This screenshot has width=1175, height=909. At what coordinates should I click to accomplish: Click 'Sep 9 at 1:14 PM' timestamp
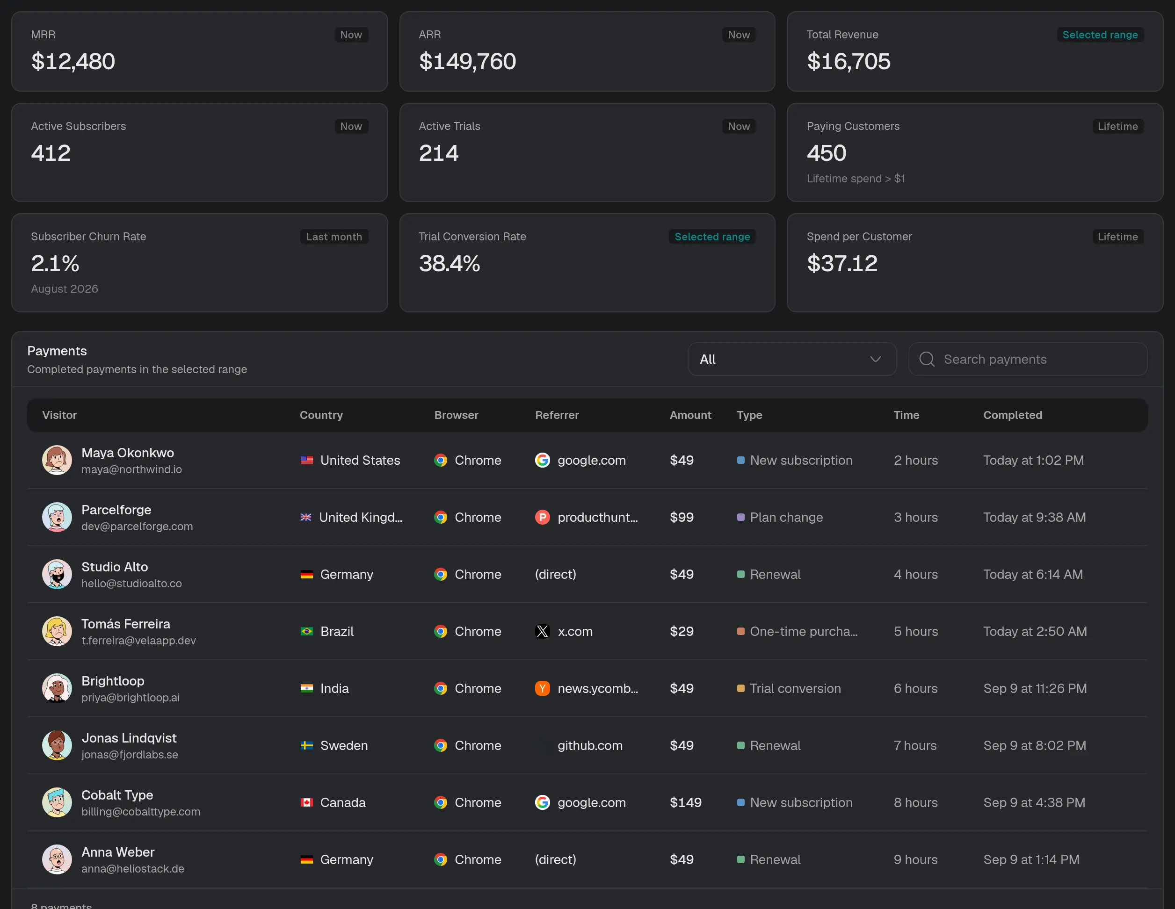1031,859
